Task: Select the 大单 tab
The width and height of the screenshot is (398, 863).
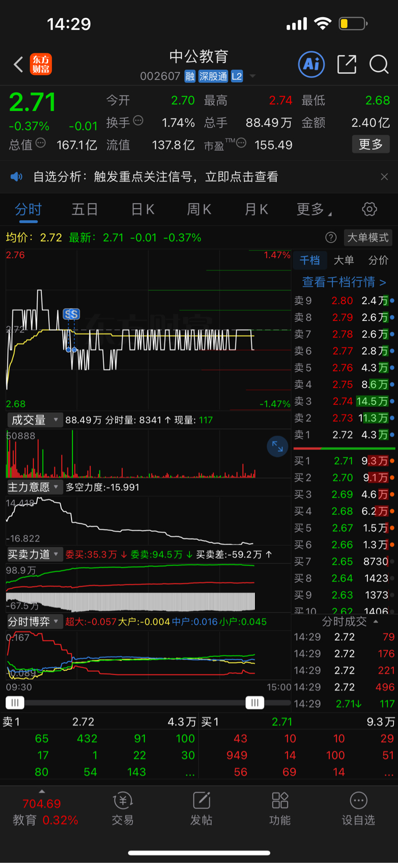Action: click(x=344, y=260)
